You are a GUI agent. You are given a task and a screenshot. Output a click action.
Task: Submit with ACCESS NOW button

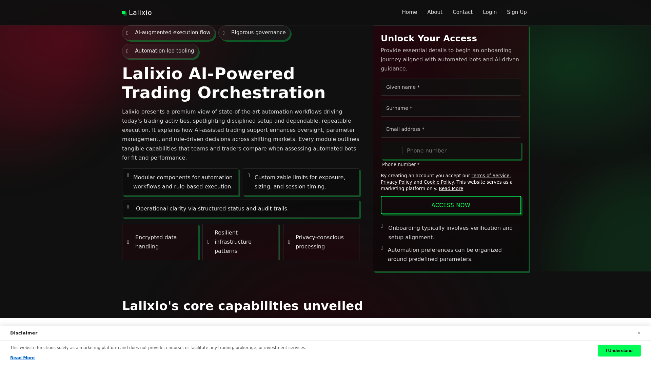(x=451, y=205)
